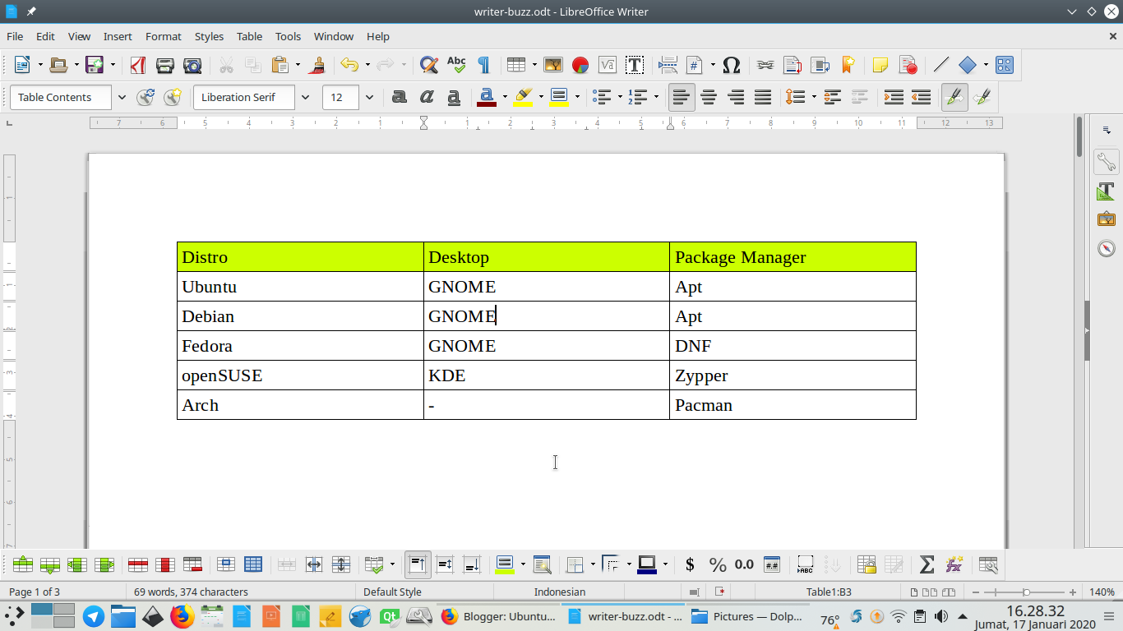Click the word count status field

(191, 592)
